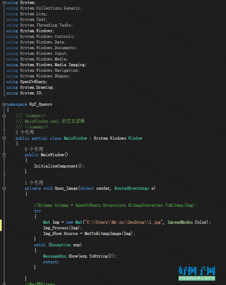Open the '2 个引用' references link
The height and width of the screenshot is (285, 226).
point(24,132)
